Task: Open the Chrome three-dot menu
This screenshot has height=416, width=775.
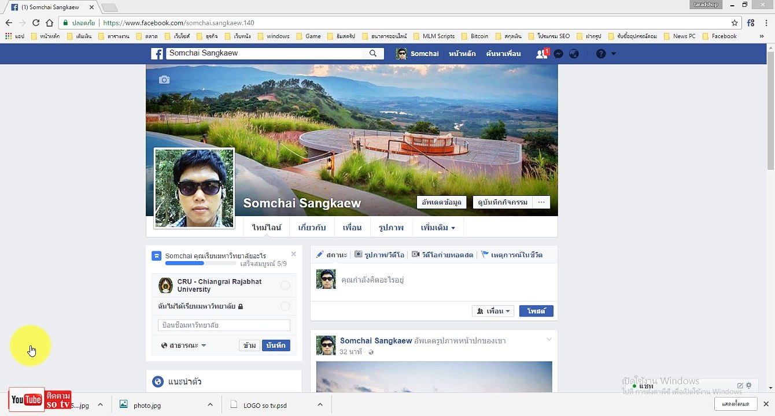Action: 767,23
